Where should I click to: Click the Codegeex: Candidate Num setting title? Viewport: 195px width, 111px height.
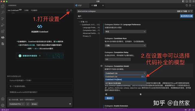(x=116, y=38)
